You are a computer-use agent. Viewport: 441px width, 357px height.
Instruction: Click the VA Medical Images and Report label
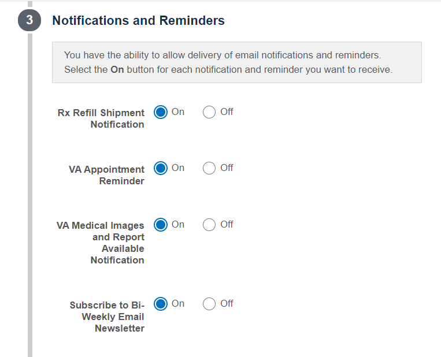(101, 243)
